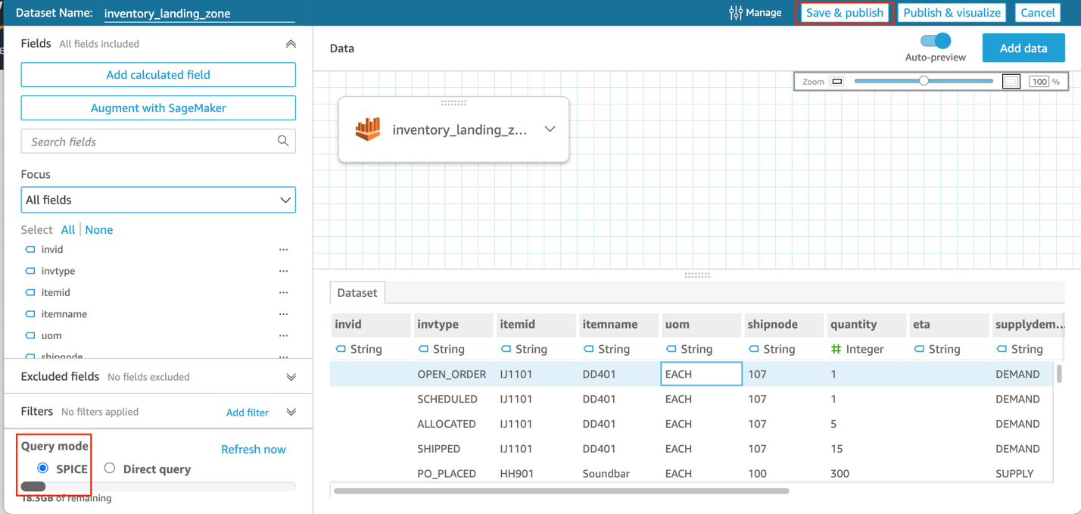Open options menu for invid field
Image resolution: width=1081 pixels, height=514 pixels.
(x=284, y=249)
